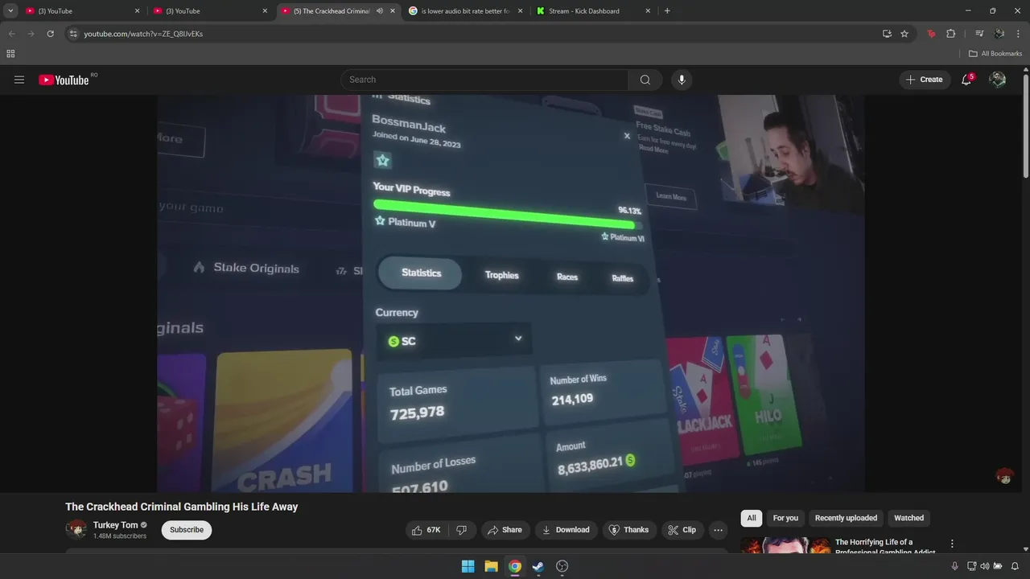Open Chrome profile avatar
The height and width of the screenshot is (579, 1030).
click(x=999, y=34)
